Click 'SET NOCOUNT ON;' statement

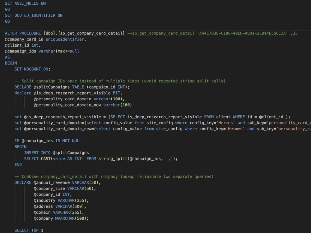pos(32,69)
